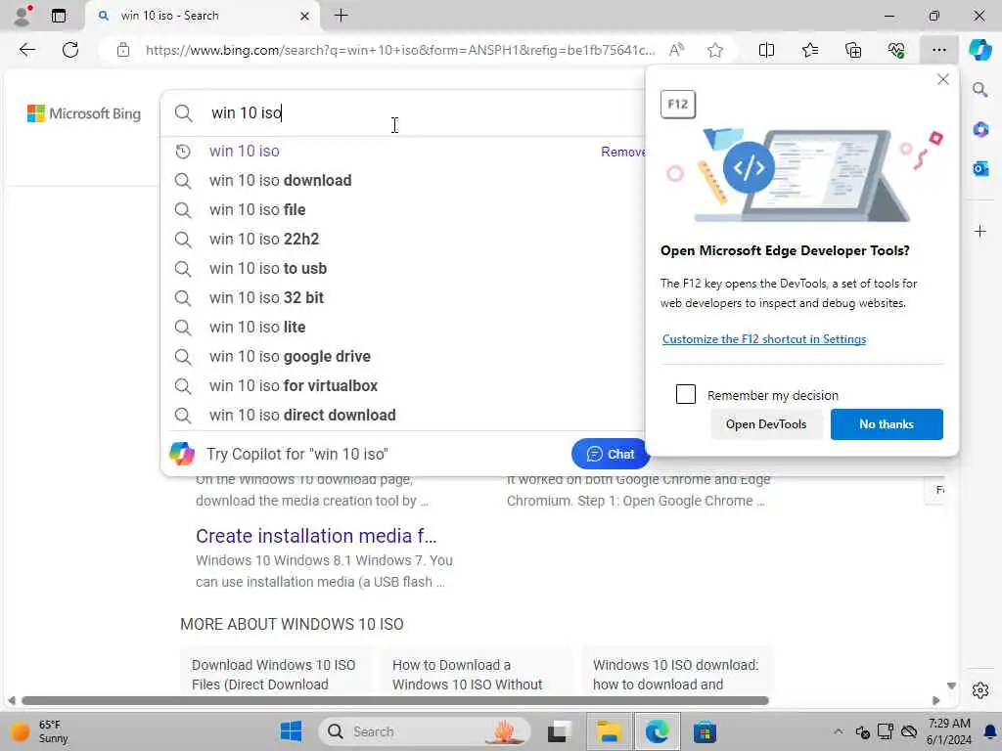
Task: Open Favorites list icon
Action: [809, 50]
